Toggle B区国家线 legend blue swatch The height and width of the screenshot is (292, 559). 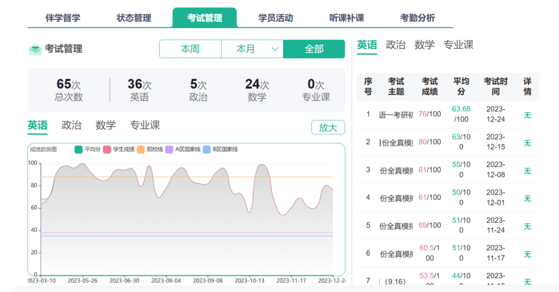[207, 150]
